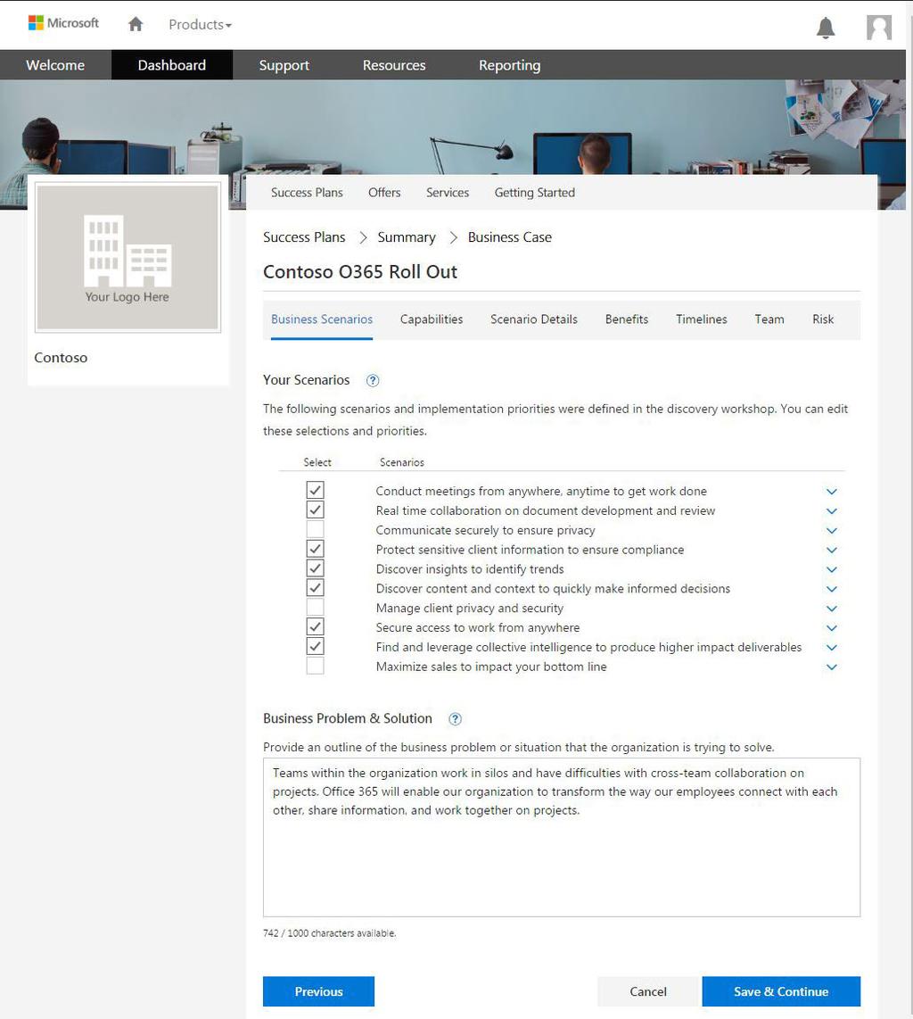The height and width of the screenshot is (1019, 913).
Task: Open the Offers sub-navigation
Action: click(384, 193)
